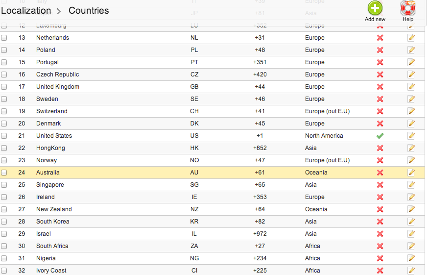This screenshot has height=275, width=428.
Task: Select the United Kingdom row checkbox
Action: click(4, 87)
